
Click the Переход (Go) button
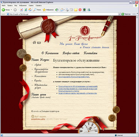126,14
